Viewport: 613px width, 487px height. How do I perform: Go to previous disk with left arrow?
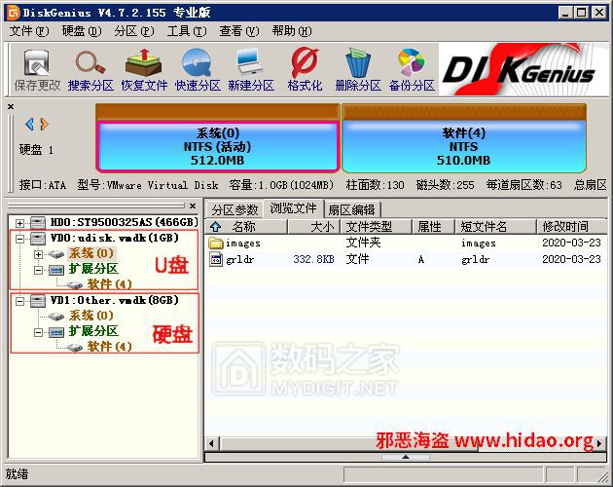tap(29, 124)
